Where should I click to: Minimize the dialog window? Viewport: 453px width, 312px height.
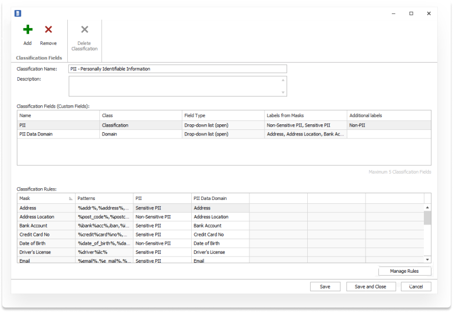(394, 13)
